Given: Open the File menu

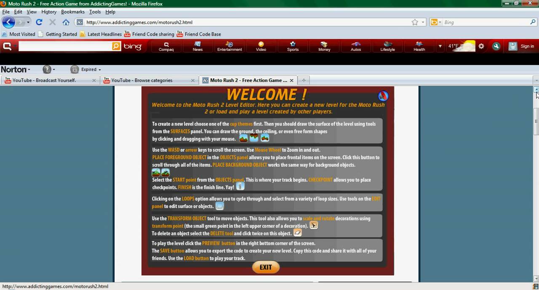Looking at the screenshot, I should 6,12.
